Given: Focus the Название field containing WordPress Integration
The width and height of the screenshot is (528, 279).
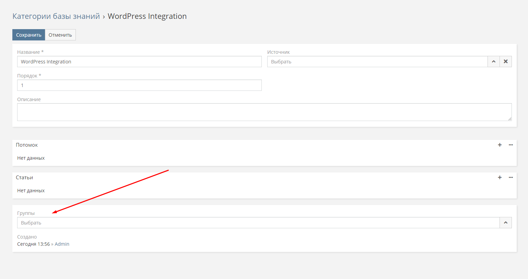Looking at the screenshot, I should pyautogui.click(x=139, y=62).
